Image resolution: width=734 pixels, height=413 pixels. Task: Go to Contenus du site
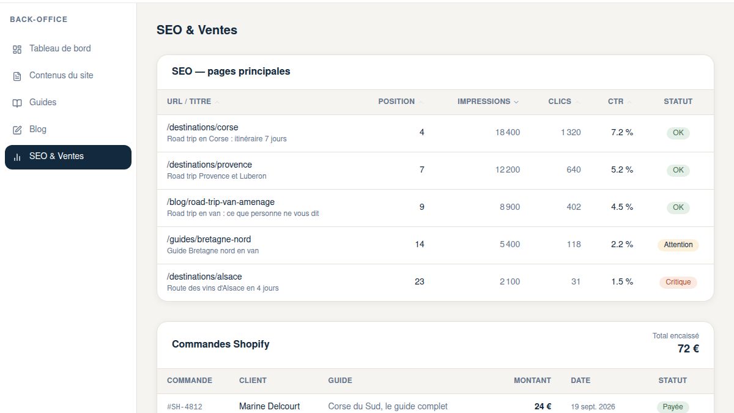pyautogui.click(x=68, y=75)
